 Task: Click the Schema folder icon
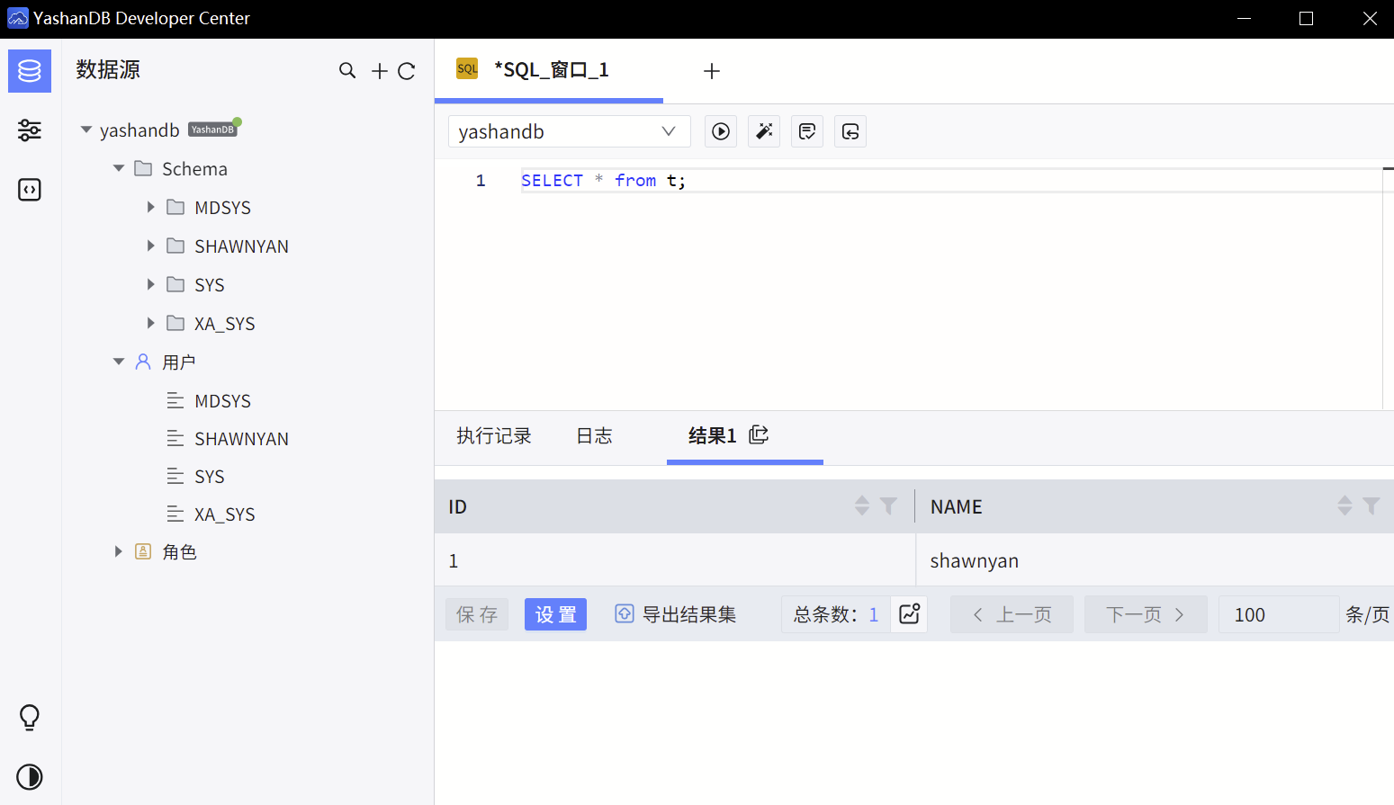[143, 168]
